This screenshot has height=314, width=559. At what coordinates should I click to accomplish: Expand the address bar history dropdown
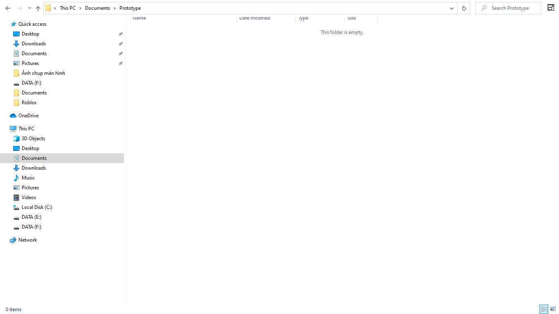451,8
